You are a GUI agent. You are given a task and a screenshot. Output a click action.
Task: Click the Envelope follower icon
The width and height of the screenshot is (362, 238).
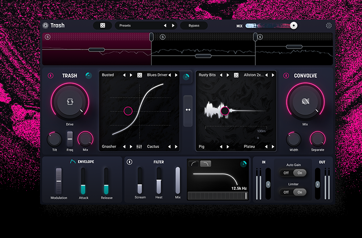click(73, 161)
